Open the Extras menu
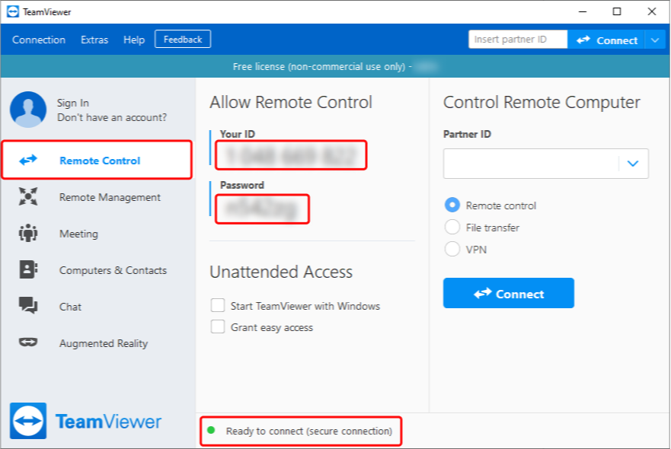This screenshot has width=671, height=449. [x=94, y=40]
